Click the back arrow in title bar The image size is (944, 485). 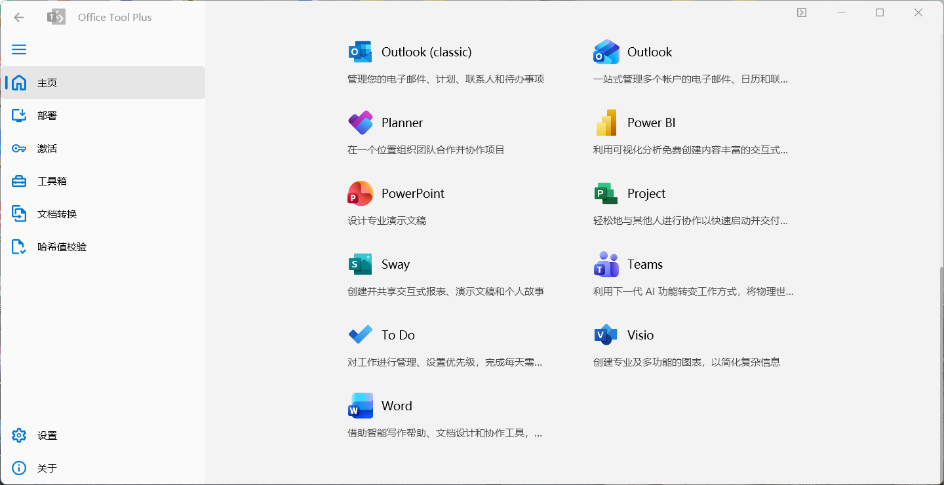point(19,18)
